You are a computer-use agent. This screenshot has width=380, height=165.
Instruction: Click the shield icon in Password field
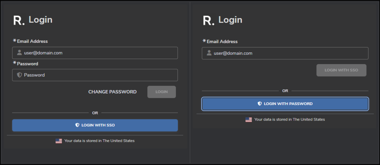[19, 75]
